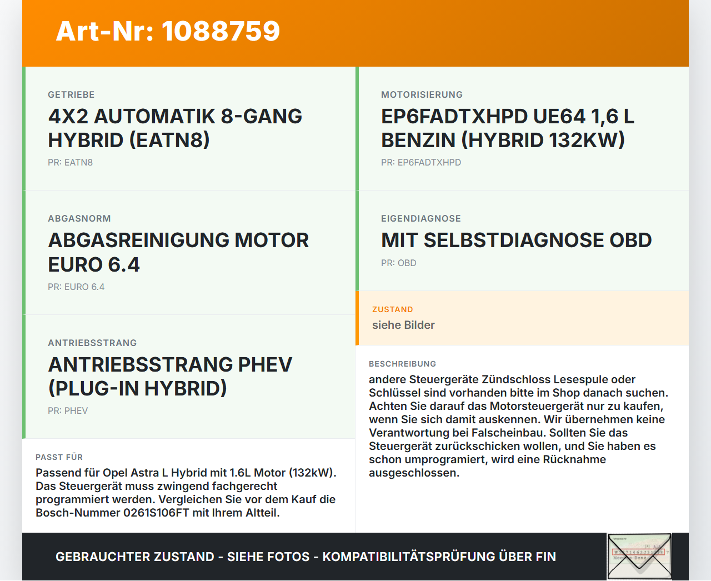The height and width of the screenshot is (581, 711).
Task: Click the BESCHREIBUNG label
Action: [403, 364]
